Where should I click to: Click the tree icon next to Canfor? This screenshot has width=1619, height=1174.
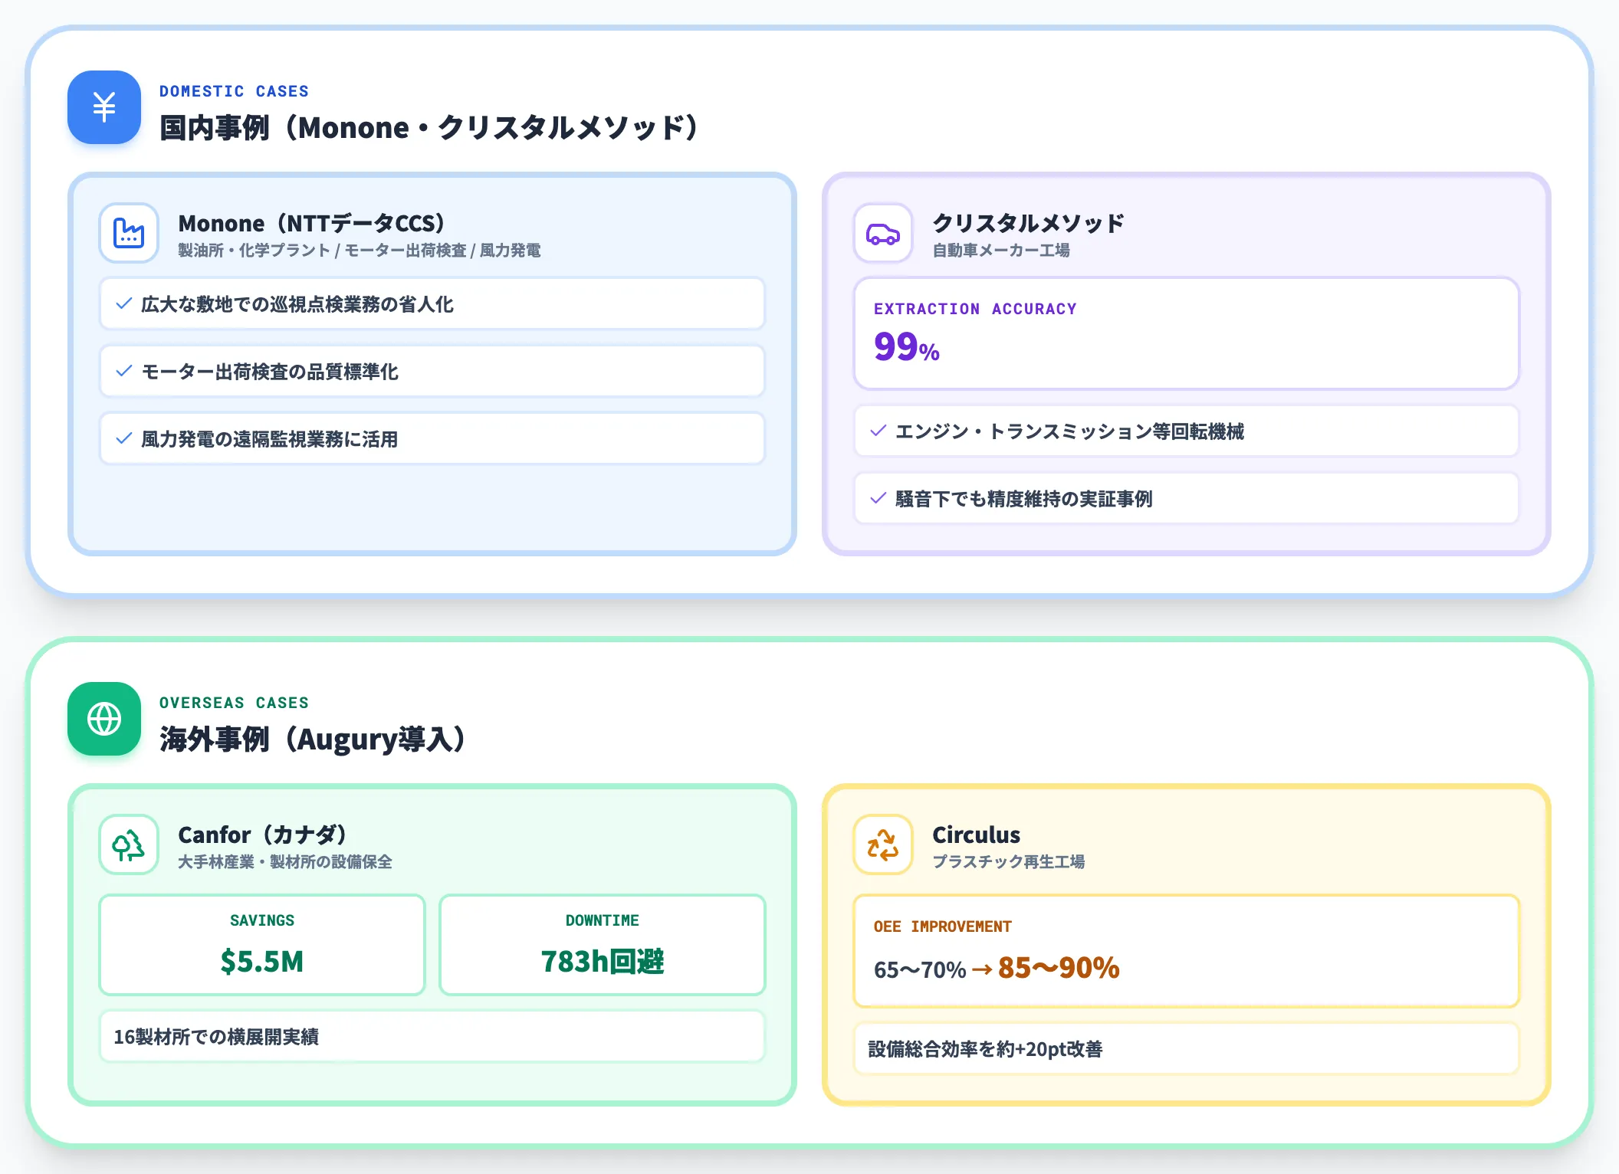[x=129, y=844]
